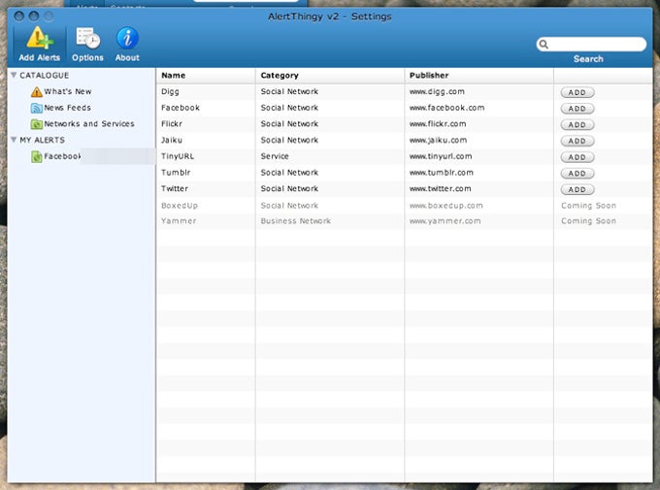This screenshot has height=490, width=660.
Task: Add the Digg alert
Action: coord(577,92)
